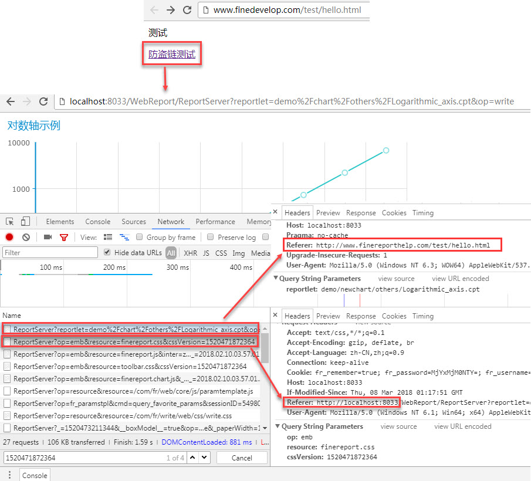Open the Elements tab

[x=60, y=222]
